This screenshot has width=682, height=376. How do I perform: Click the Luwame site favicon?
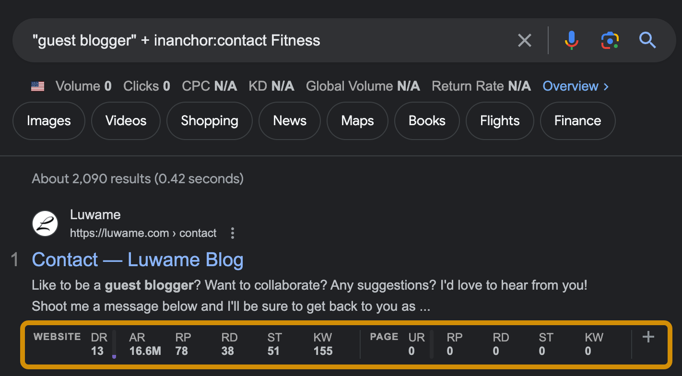pyautogui.click(x=45, y=223)
